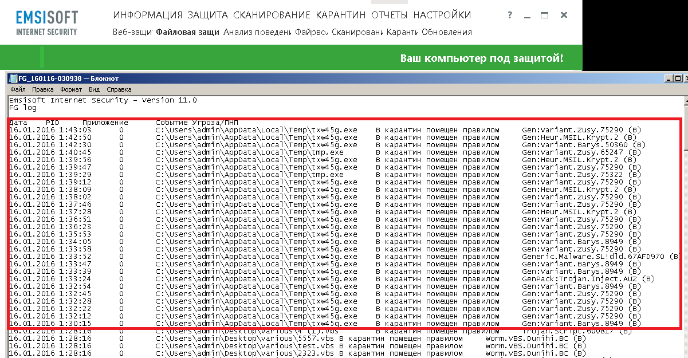The width and height of the screenshot is (688, 358).
Task: Click threat 'Gen:Variant.Barys.50360 (B)'
Action: tap(584, 145)
